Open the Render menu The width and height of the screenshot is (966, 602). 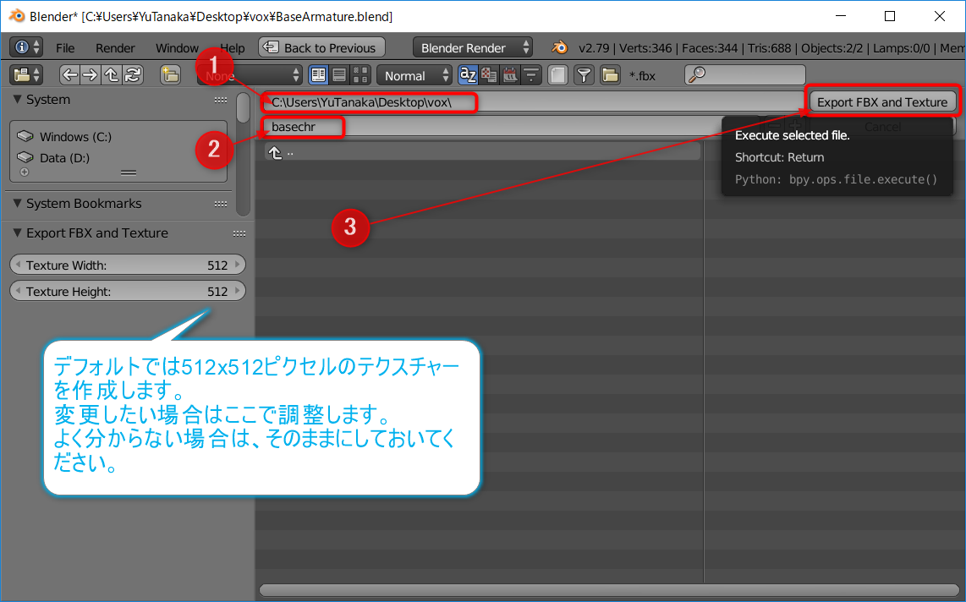pos(115,48)
